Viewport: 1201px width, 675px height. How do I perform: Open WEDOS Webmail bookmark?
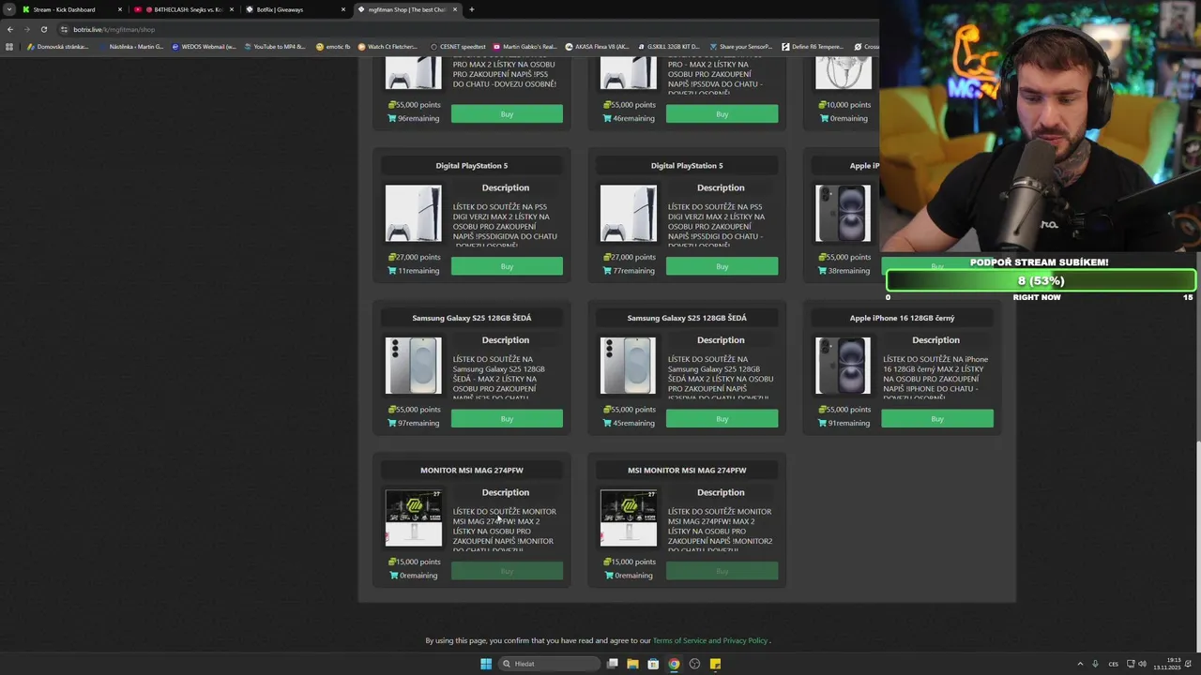click(x=204, y=46)
